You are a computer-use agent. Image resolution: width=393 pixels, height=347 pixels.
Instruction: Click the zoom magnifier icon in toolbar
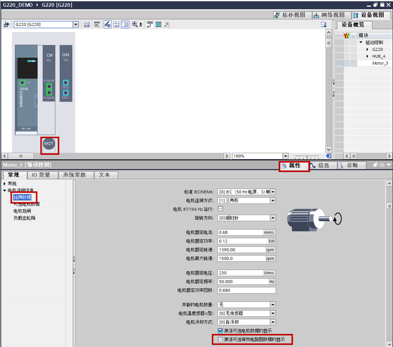click(135, 24)
